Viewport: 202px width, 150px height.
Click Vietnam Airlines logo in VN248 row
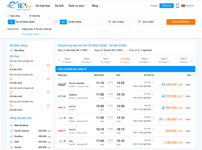click(62, 118)
